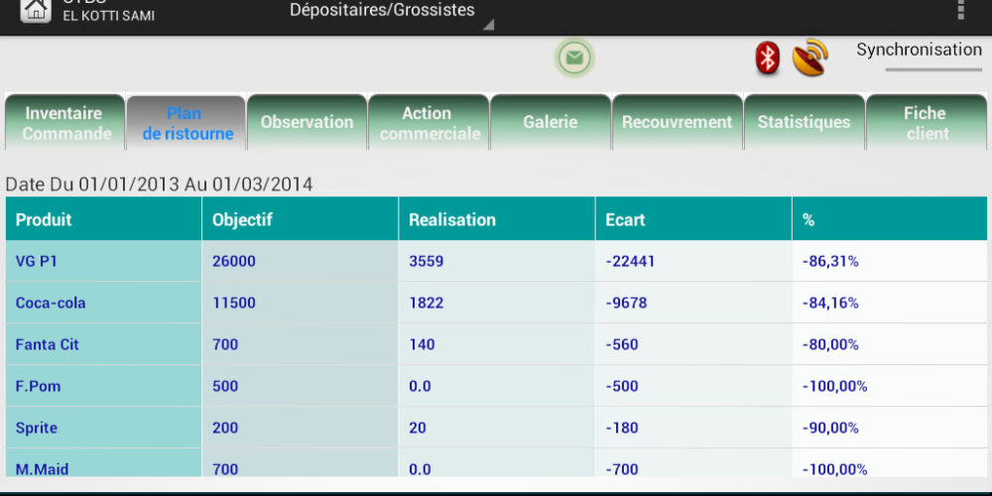Select the Plan de ristourne tab

186,123
